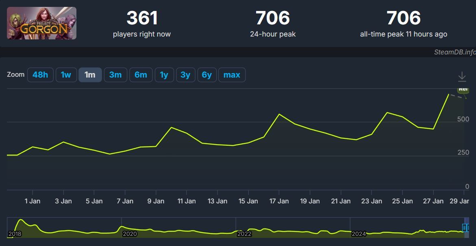Screen dimensions: 476x246
Task: Set chart zoom to 48h
Action: [40, 75]
